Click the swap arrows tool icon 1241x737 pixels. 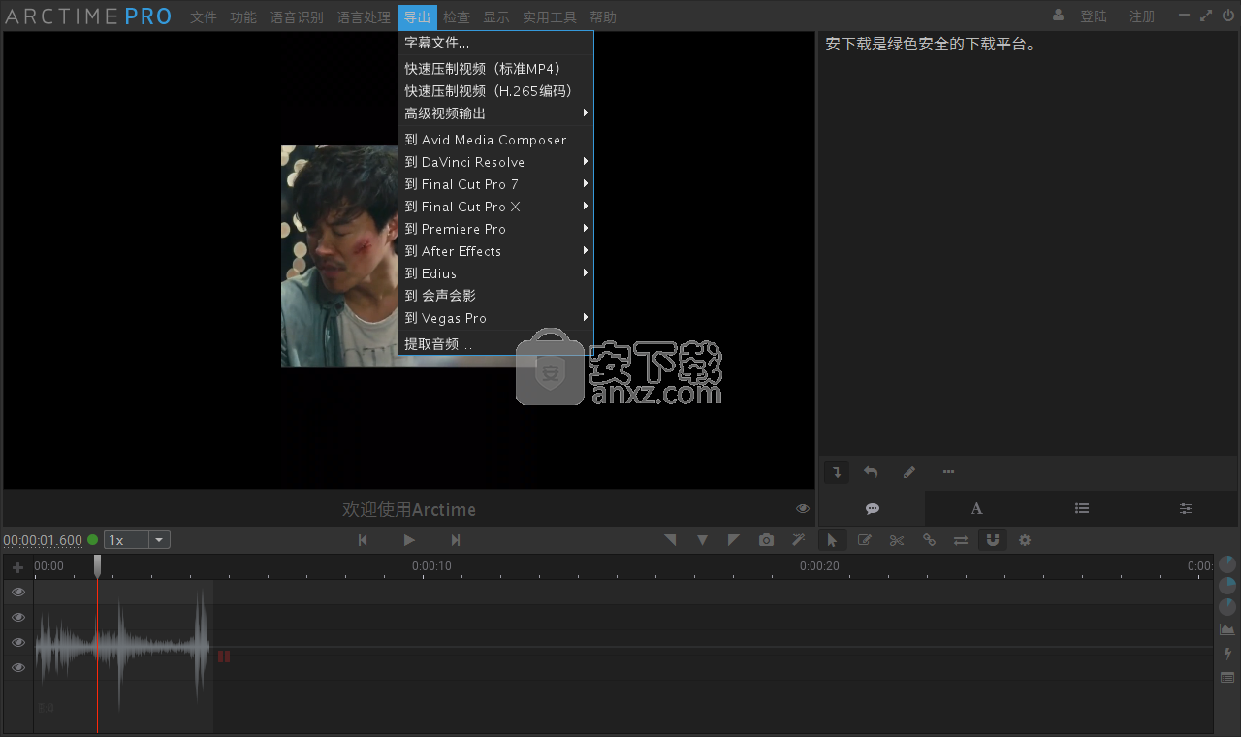click(961, 540)
